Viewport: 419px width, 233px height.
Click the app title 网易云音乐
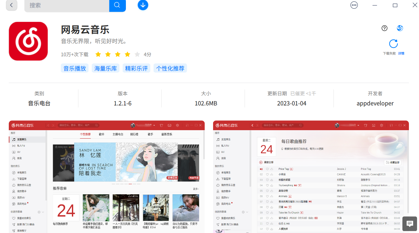[85, 30]
